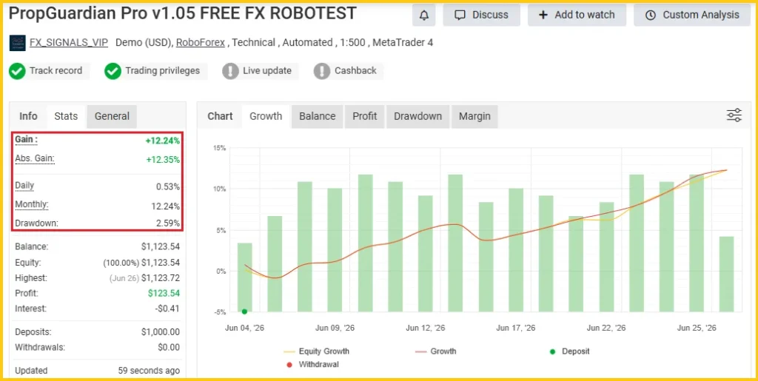The image size is (758, 381).
Task: Click the Cashback warning icon
Action: (322, 71)
